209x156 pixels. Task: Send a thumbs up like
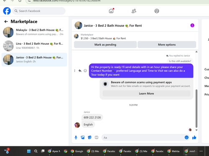(x=194, y=138)
